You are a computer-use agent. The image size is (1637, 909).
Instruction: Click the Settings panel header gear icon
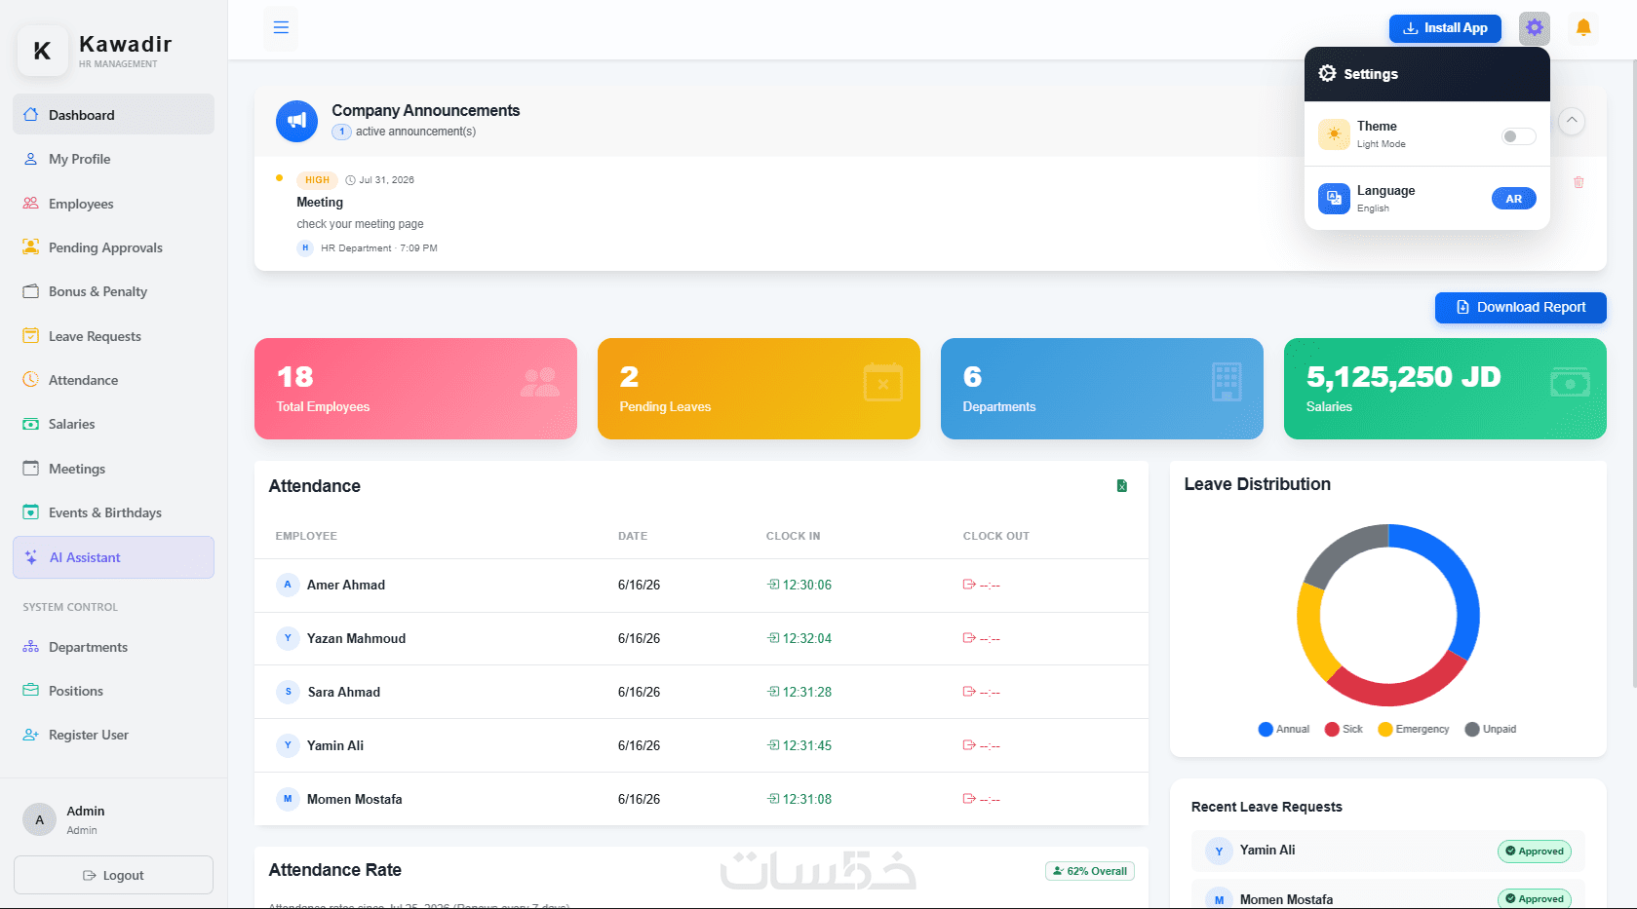(1327, 73)
